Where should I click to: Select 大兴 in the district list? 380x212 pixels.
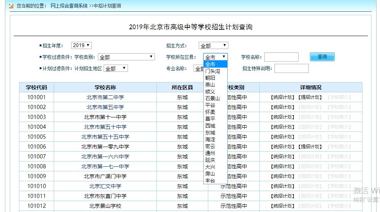coord(216,167)
